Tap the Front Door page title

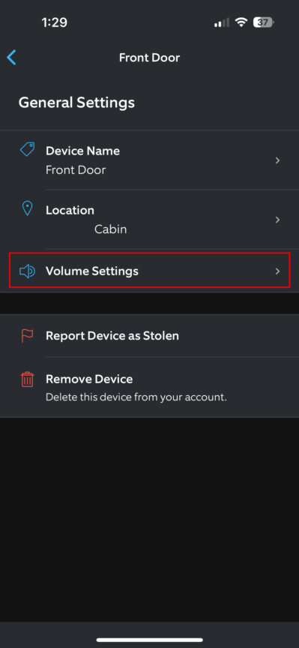[150, 58]
